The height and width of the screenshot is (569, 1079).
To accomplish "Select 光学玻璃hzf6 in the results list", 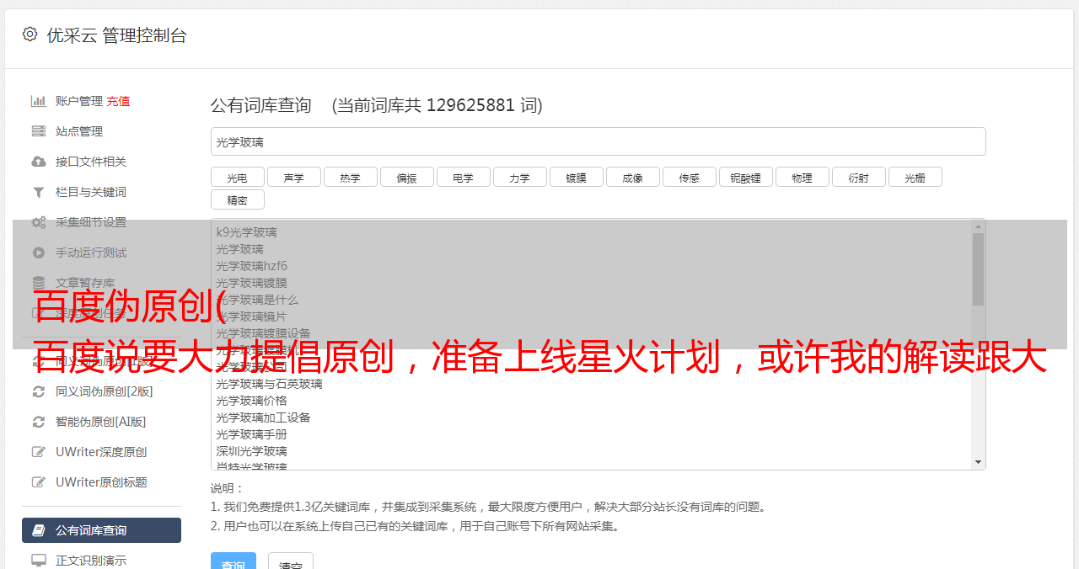I will pos(251,266).
